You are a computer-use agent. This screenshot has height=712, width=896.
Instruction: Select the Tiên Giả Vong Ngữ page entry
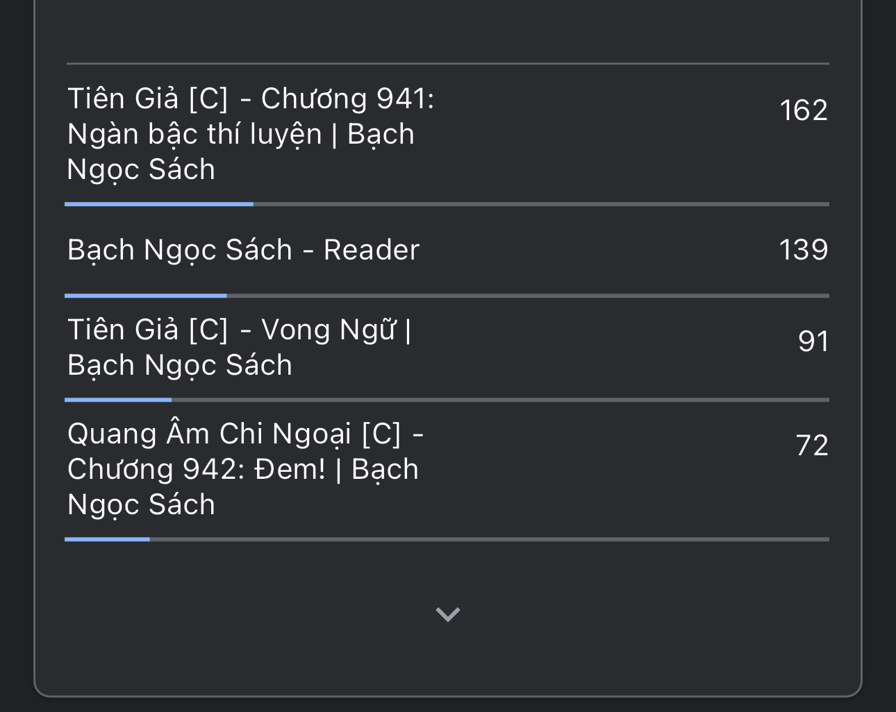pyautogui.click(x=239, y=347)
